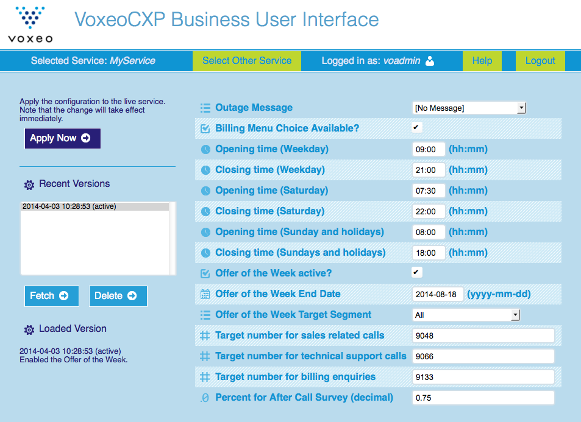The width and height of the screenshot is (581, 422).
Task: Click the Apply Now button
Action: [62, 138]
